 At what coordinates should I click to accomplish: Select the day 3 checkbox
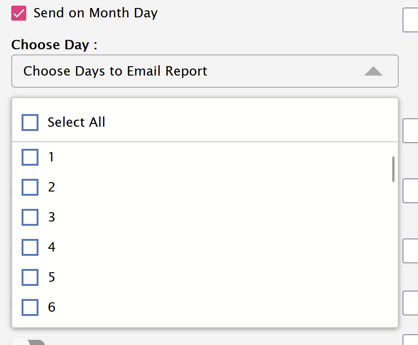point(30,217)
